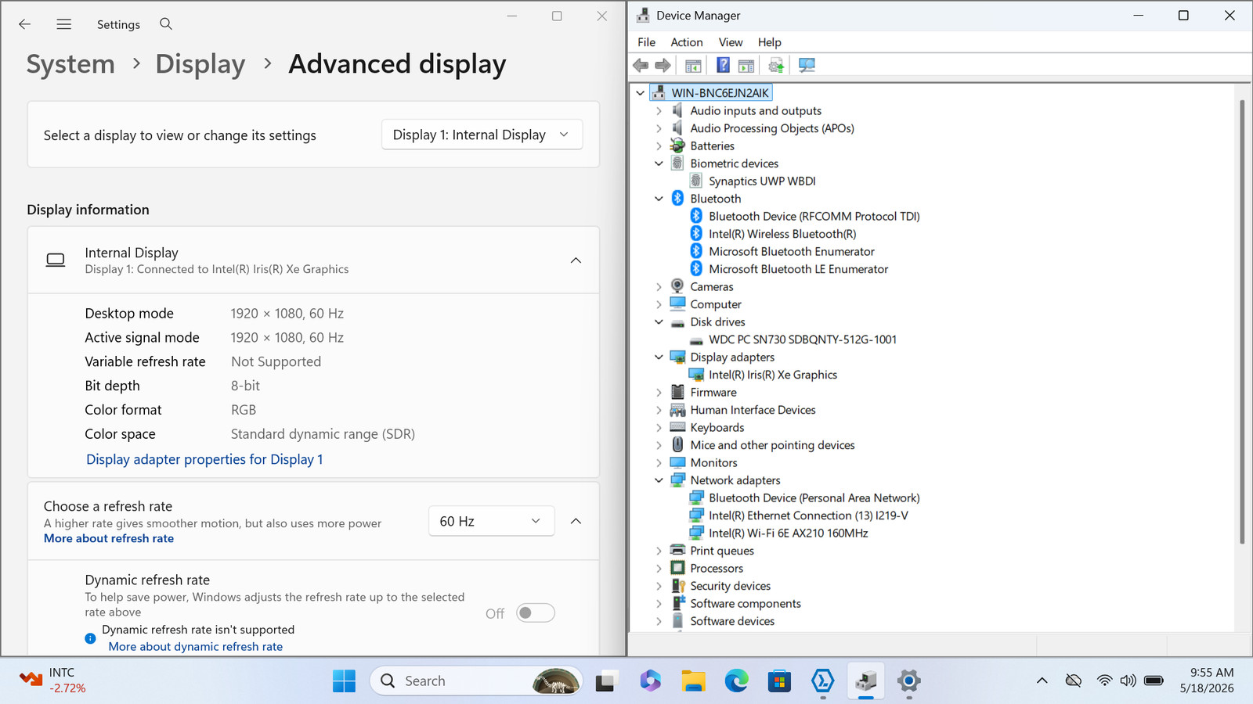Open Microsoft Store from taskbar
1253x704 pixels.
pos(779,681)
